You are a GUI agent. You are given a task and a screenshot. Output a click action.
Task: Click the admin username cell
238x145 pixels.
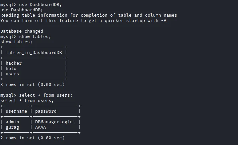tap(12, 122)
